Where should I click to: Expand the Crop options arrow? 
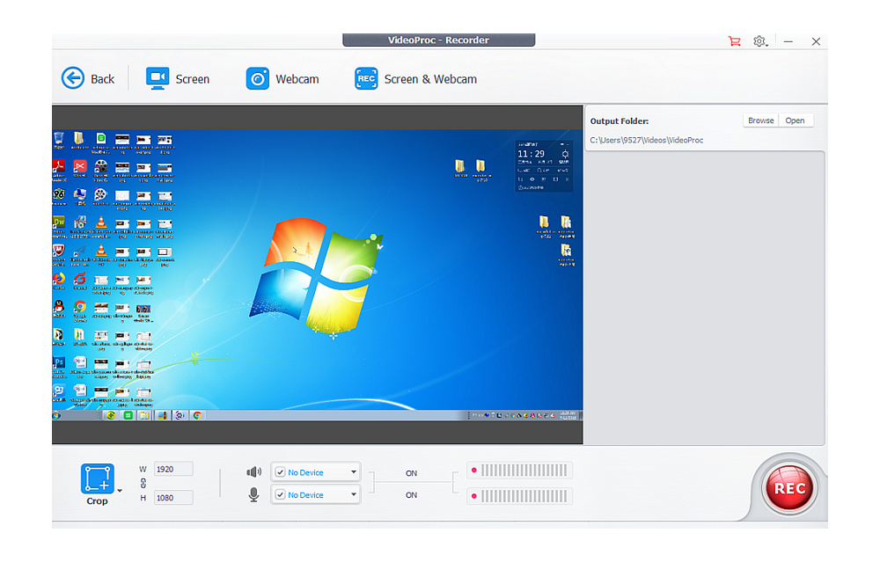120,491
